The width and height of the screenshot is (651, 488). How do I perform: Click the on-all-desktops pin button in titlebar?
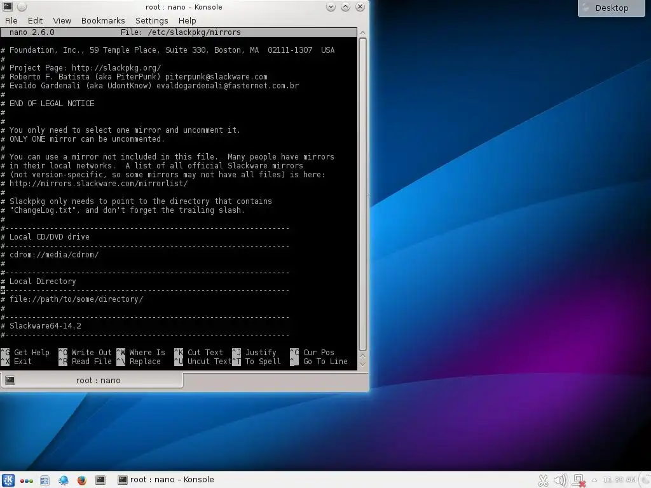pos(22,6)
